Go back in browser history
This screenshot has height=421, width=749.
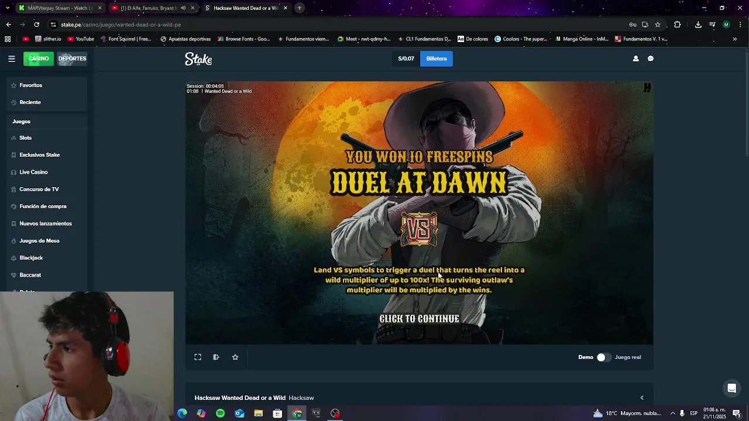click(8, 25)
